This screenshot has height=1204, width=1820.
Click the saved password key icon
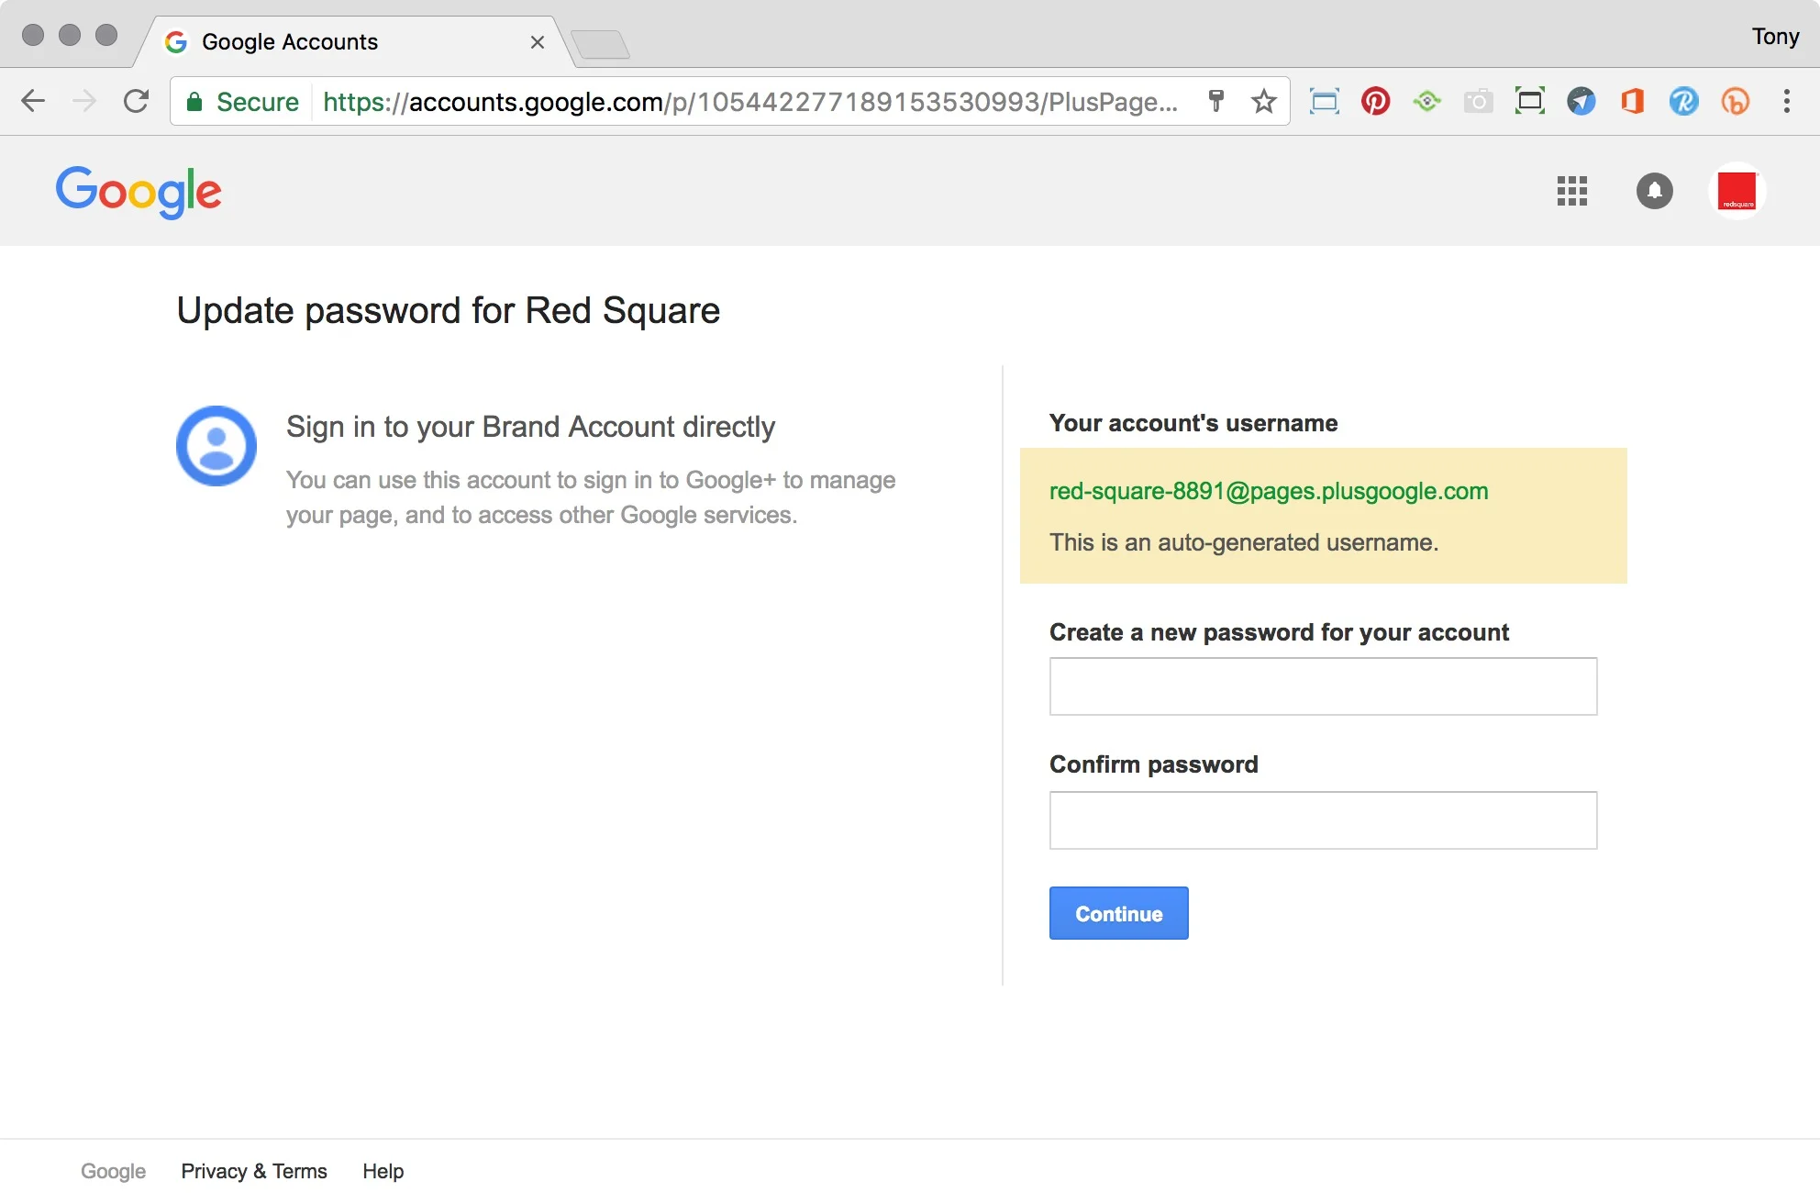pyautogui.click(x=1215, y=101)
